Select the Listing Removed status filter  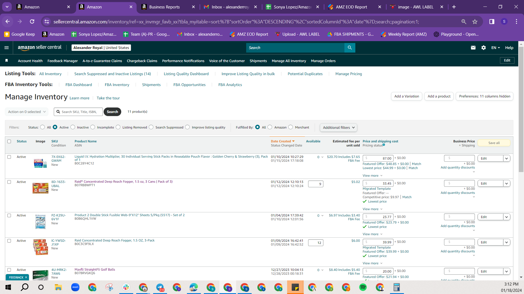click(118, 127)
